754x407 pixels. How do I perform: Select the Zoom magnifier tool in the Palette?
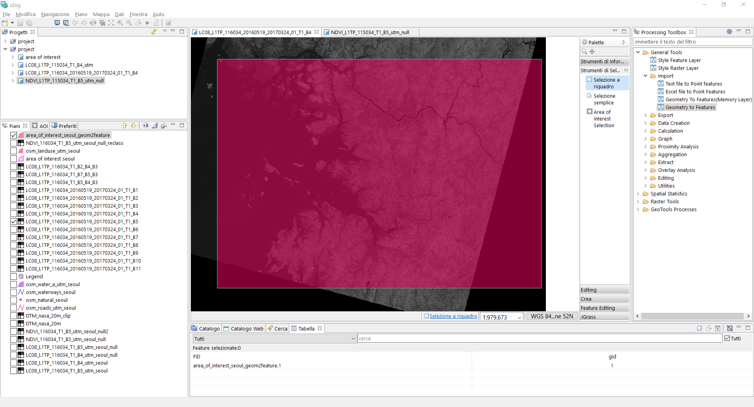[584, 52]
